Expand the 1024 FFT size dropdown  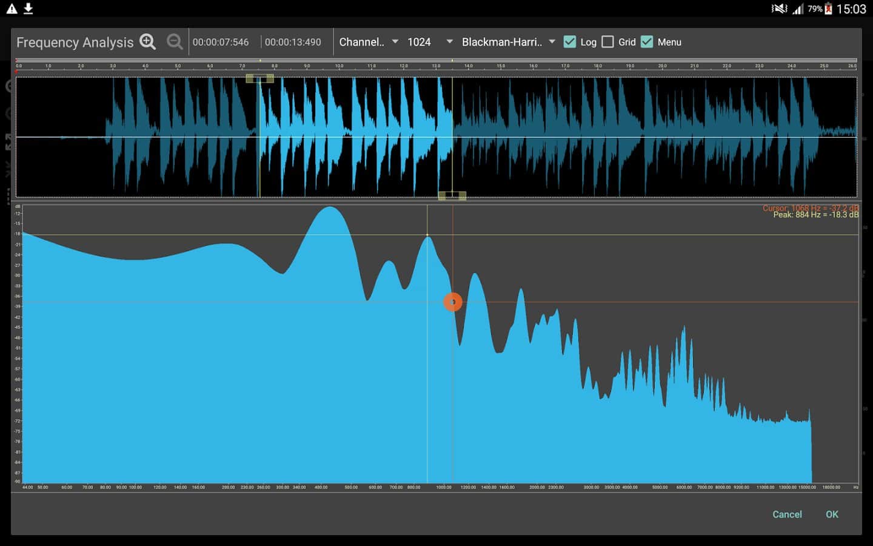430,42
